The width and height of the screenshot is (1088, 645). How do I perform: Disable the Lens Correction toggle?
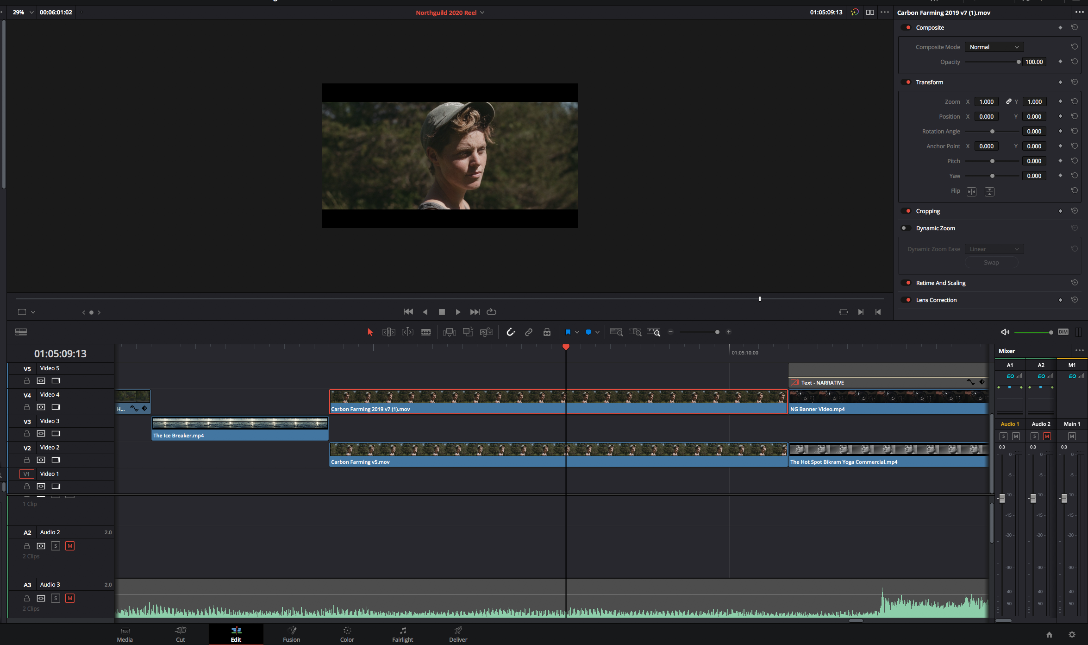coord(906,300)
